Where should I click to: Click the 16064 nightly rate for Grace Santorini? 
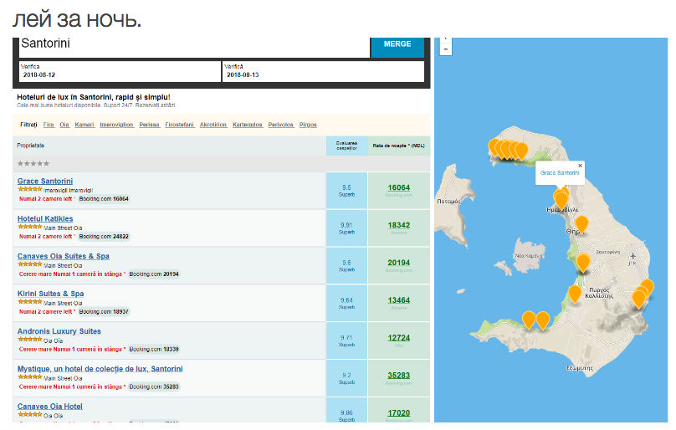[x=399, y=187]
